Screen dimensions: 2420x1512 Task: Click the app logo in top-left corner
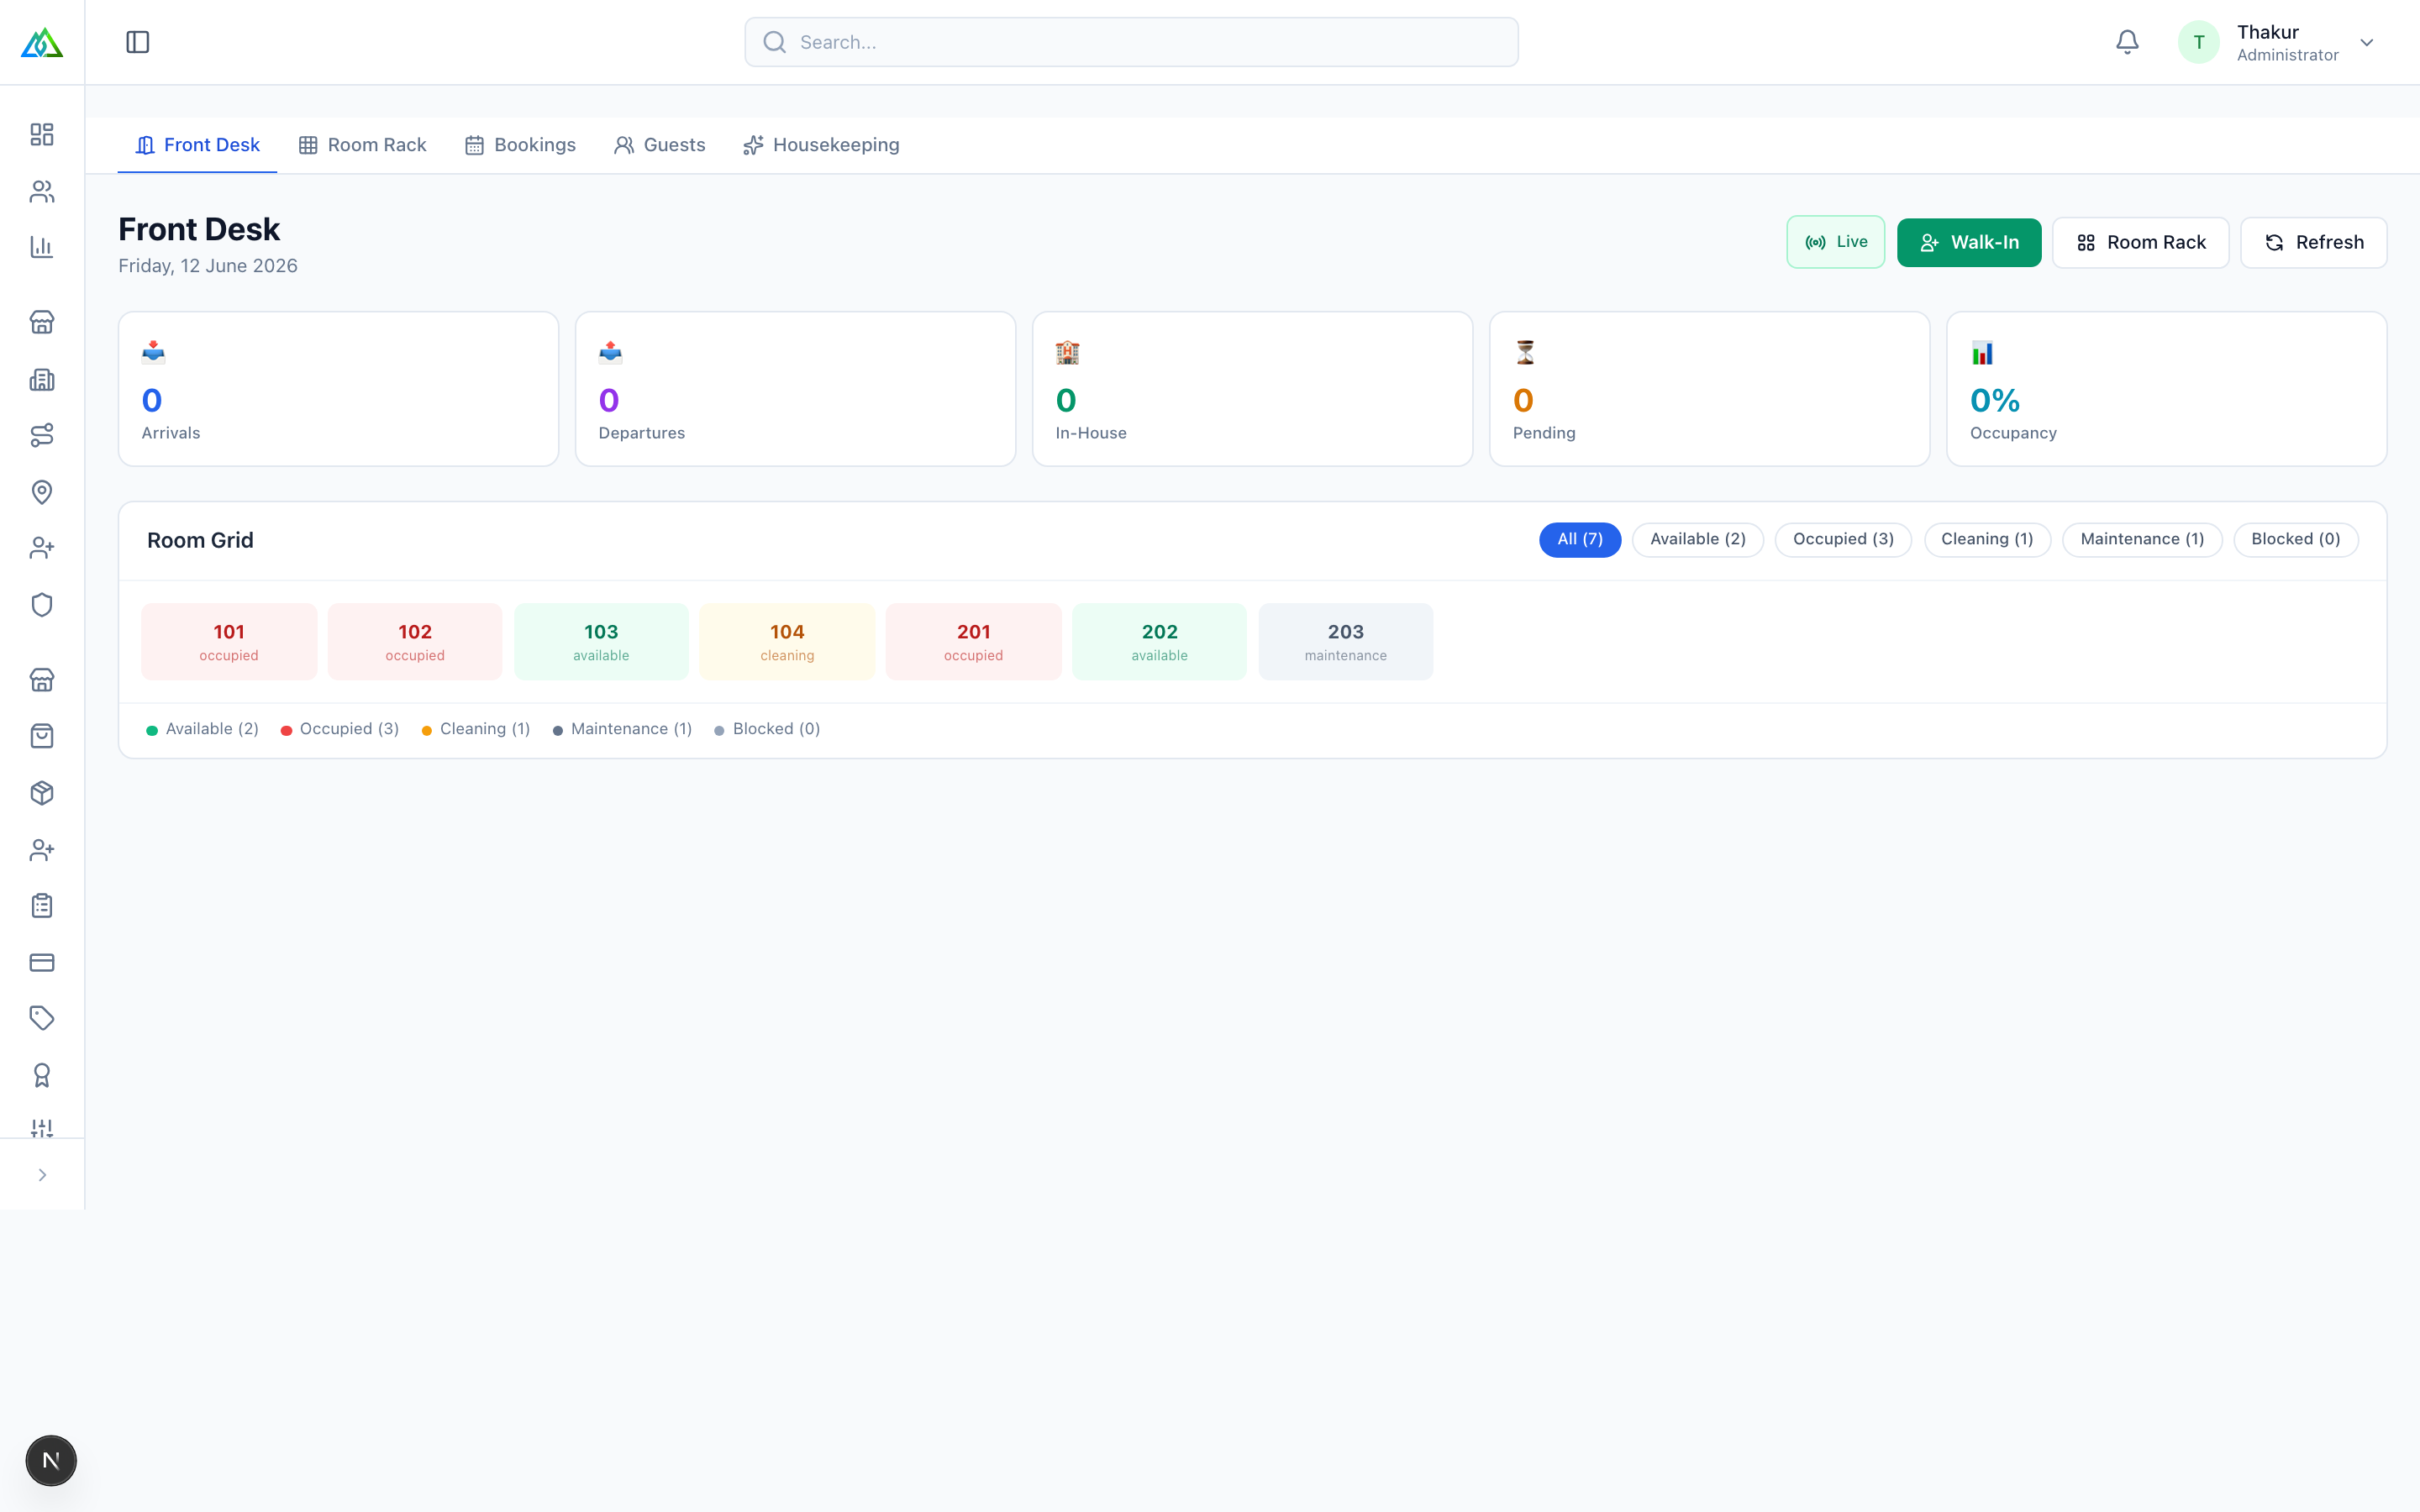(42, 42)
